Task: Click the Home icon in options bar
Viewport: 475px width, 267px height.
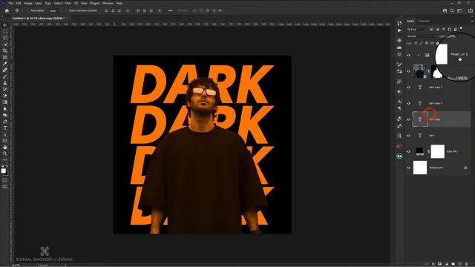Action: pyautogui.click(x=7, y=10)
